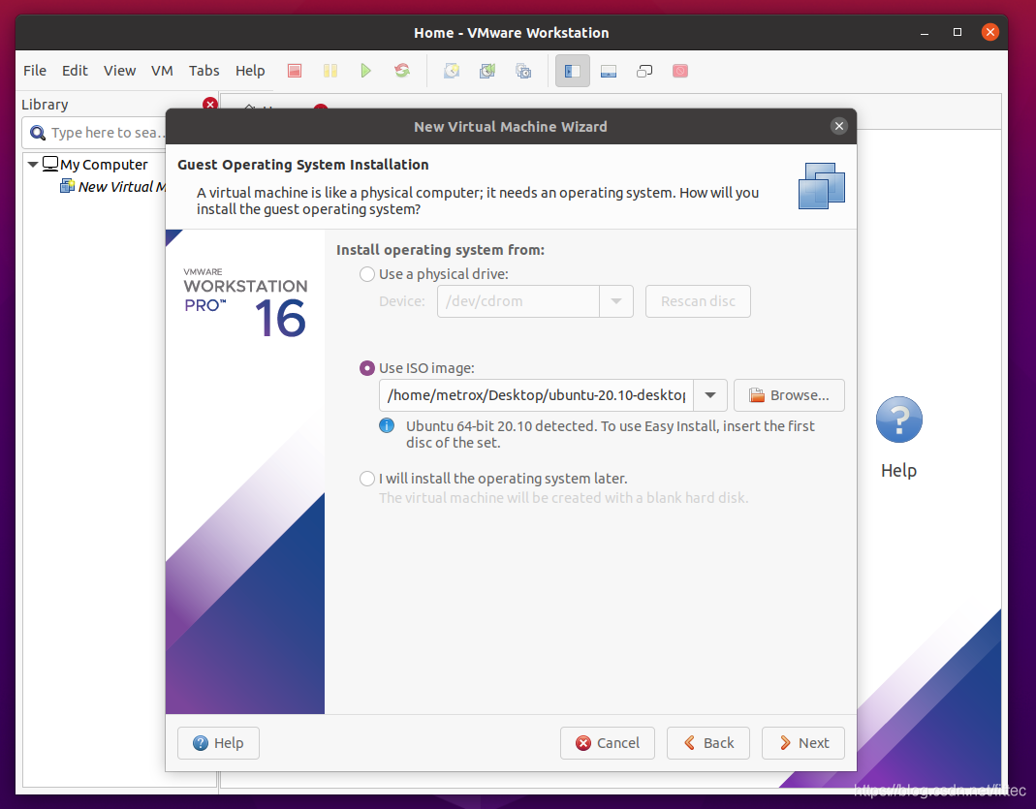Open the VM menu

point(162,71)
